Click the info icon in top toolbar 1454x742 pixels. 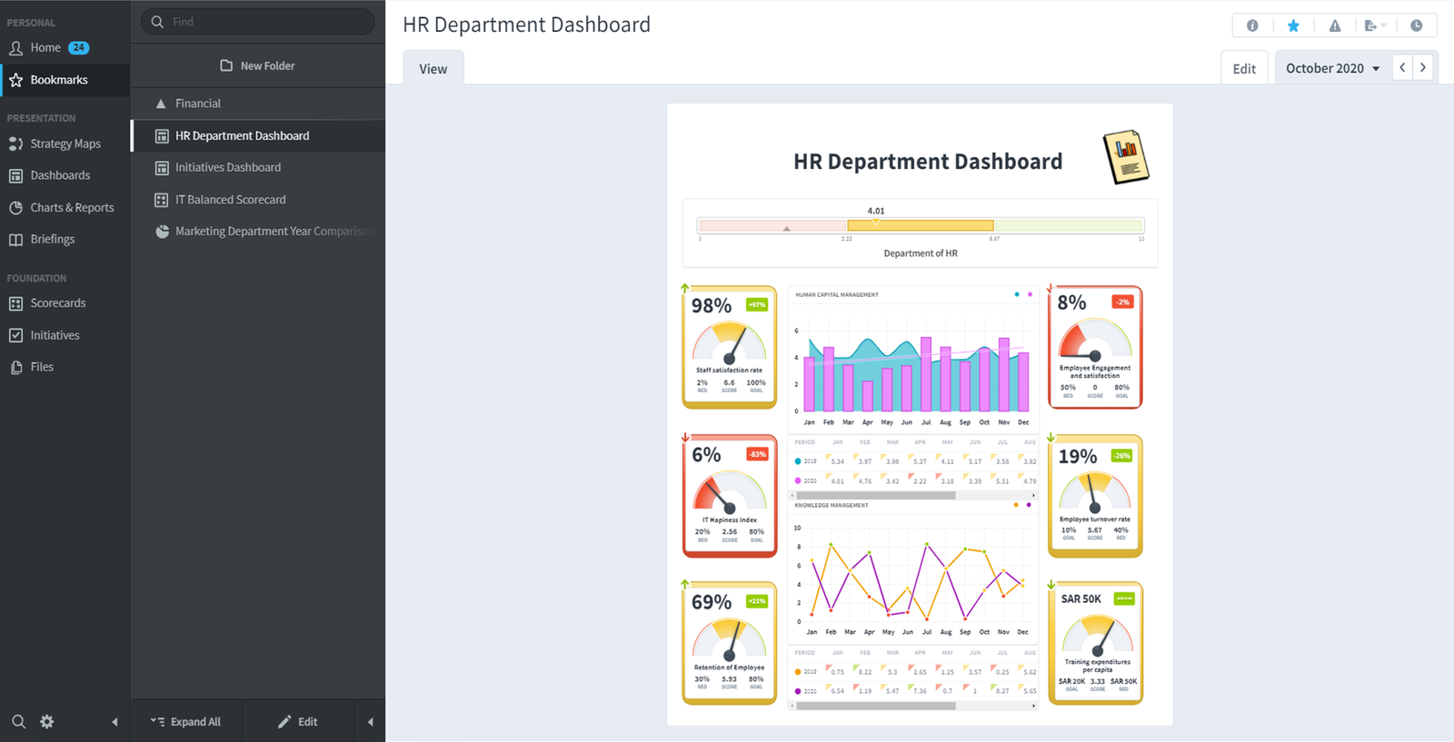[1252, 25]
